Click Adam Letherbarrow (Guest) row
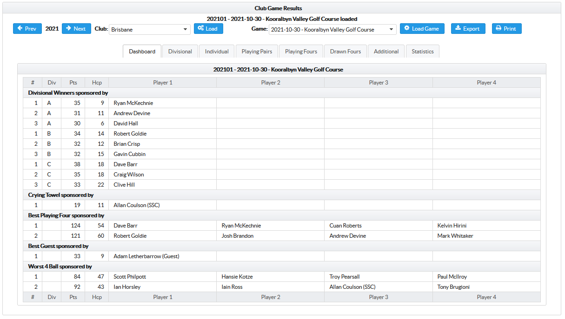Screen dimensions: 565x319 (146, 256)
